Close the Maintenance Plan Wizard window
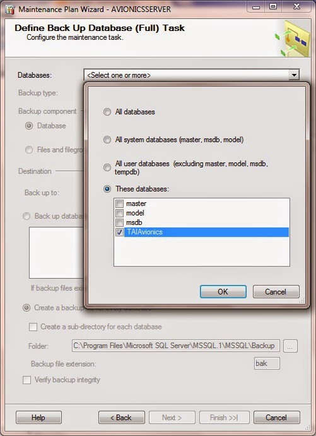316x436 pixels. click(x=297, y=7)
